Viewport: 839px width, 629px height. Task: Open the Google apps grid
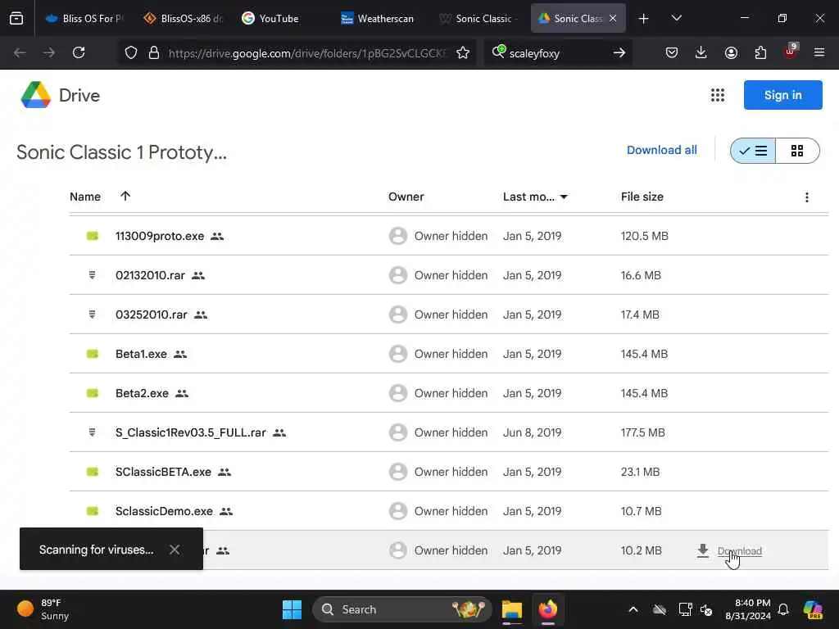click(x=718, y=95)
